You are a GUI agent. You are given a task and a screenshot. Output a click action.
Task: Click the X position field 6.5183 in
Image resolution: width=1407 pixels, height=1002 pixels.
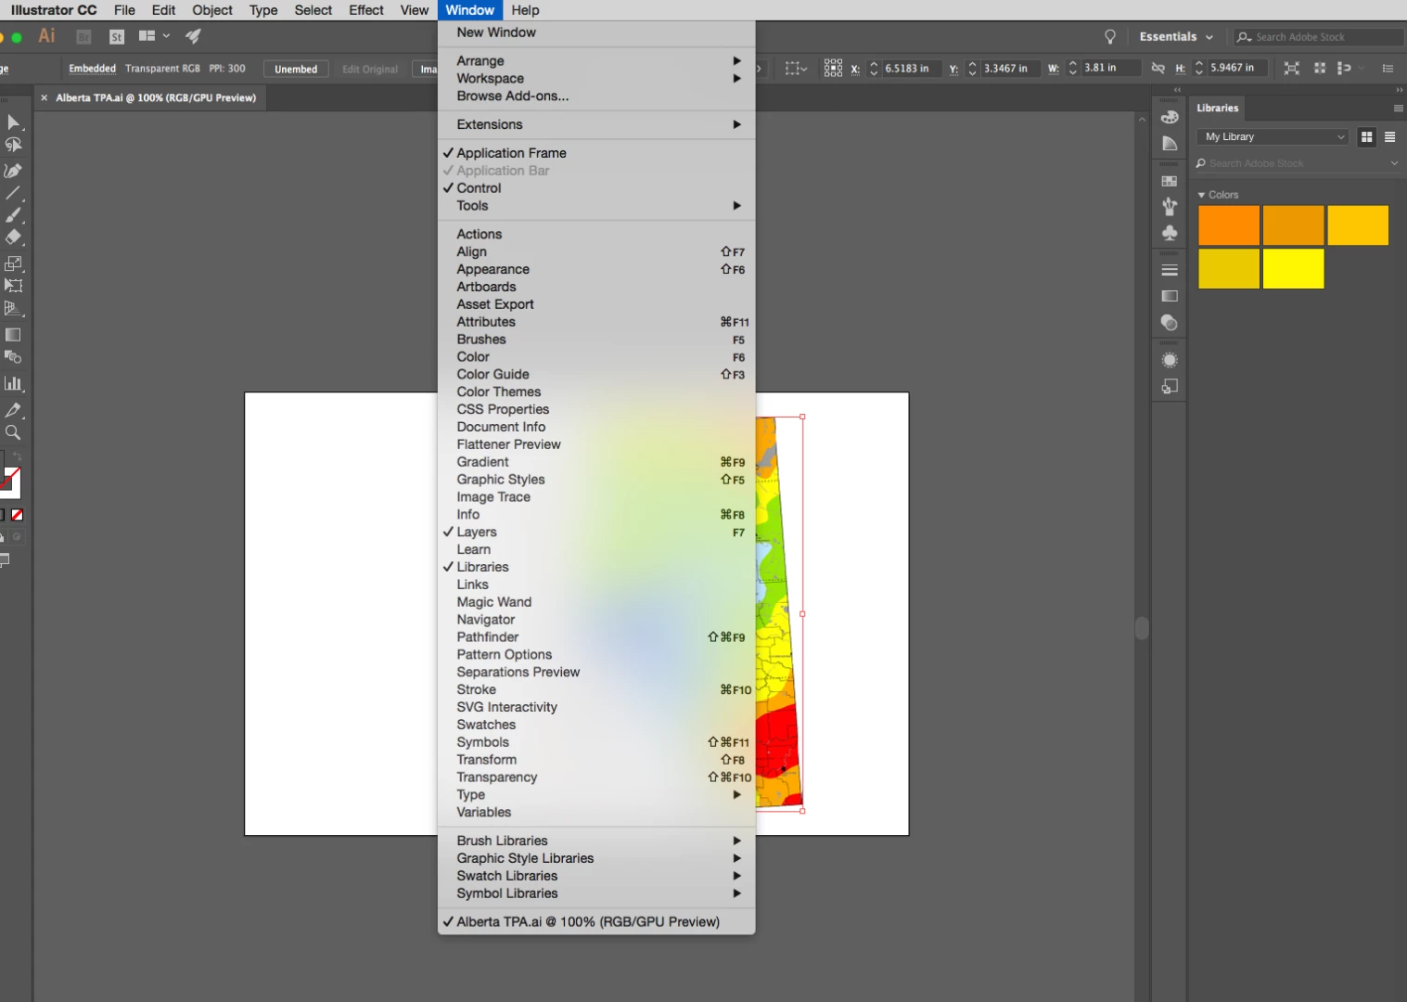tap(910, 68)
